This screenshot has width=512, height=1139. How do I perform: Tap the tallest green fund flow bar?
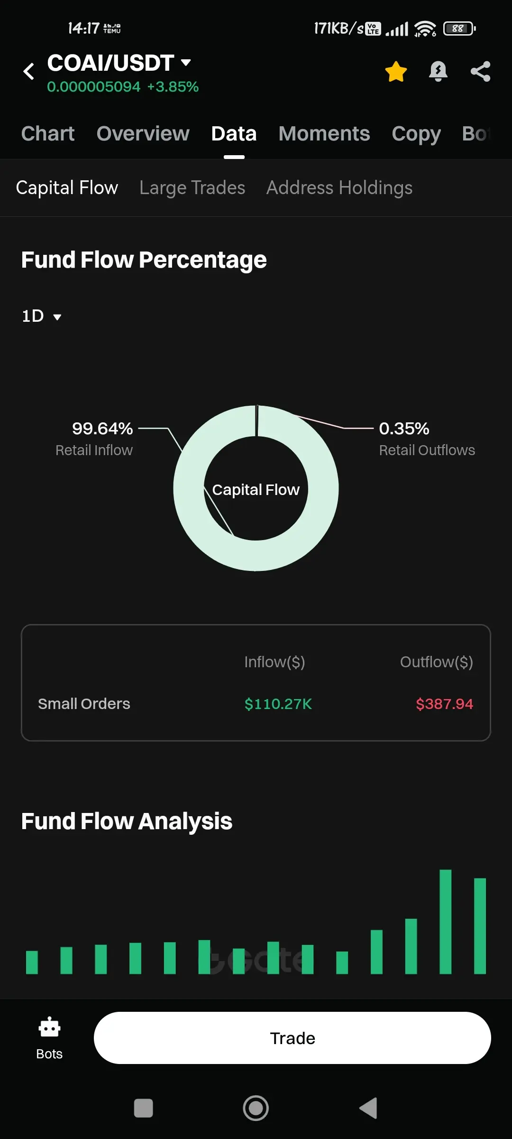pos(446,922)
